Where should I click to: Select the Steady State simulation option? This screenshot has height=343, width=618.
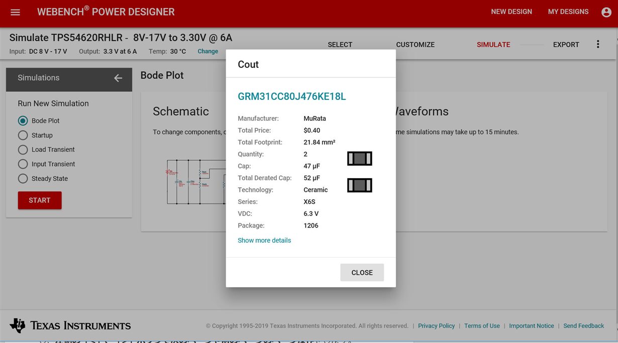coord(23,178)
